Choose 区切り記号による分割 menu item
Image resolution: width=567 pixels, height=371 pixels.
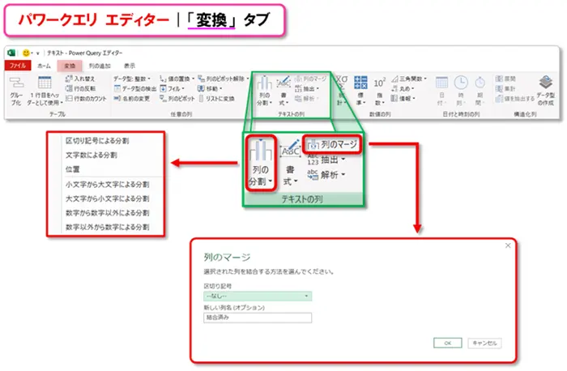[x=97, y=141]
